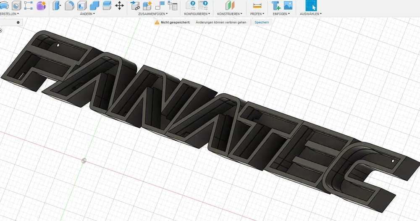Collapse the browser panel minus button
The image size is (420, 221).
pos(18,23)
